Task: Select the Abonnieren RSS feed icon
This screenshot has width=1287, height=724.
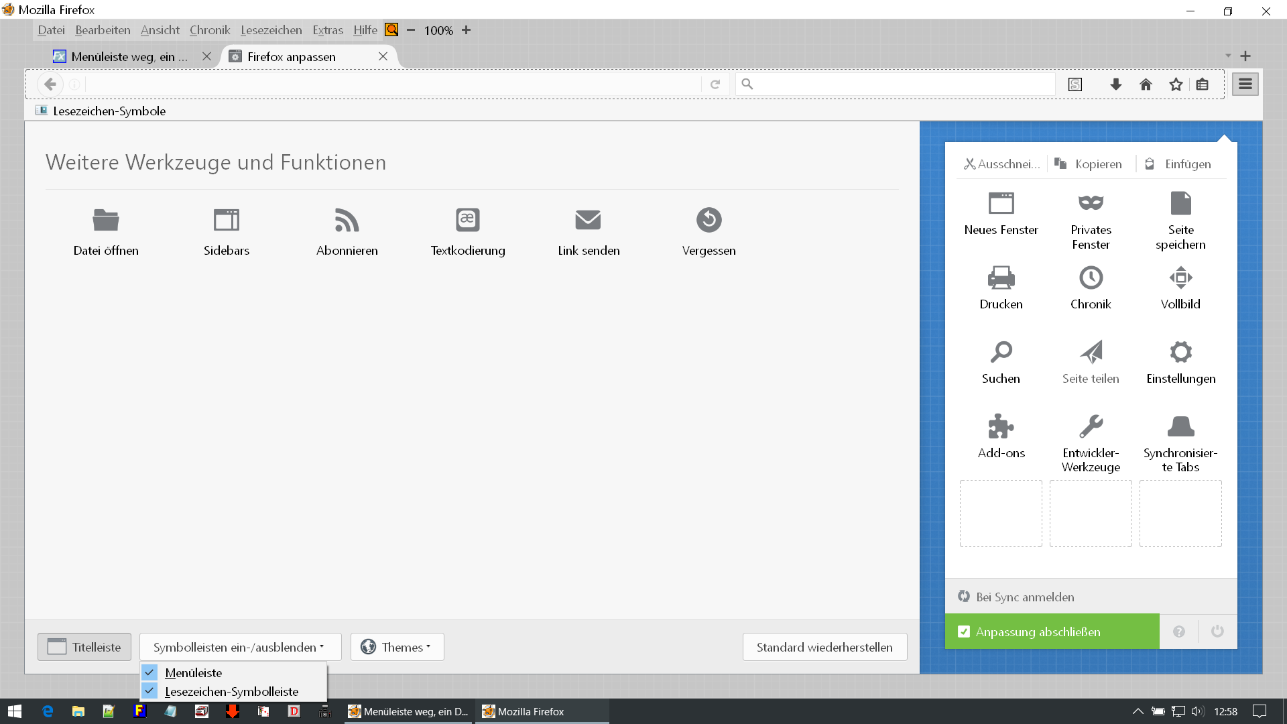Action: [347, 220]
